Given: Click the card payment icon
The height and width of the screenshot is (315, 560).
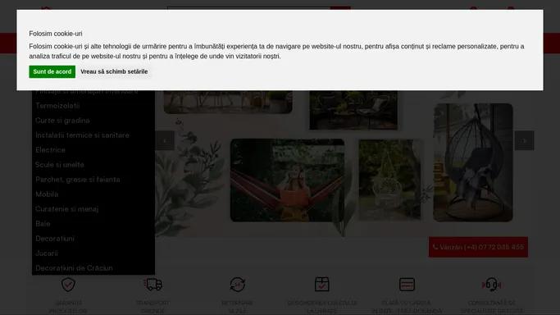Looking at the screenshot, I should coord(407,285).
